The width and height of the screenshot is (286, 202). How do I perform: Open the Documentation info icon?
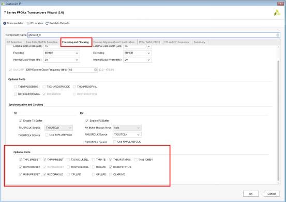[5, 23]
